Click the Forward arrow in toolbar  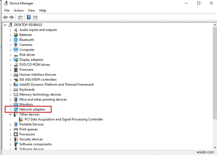12,17
